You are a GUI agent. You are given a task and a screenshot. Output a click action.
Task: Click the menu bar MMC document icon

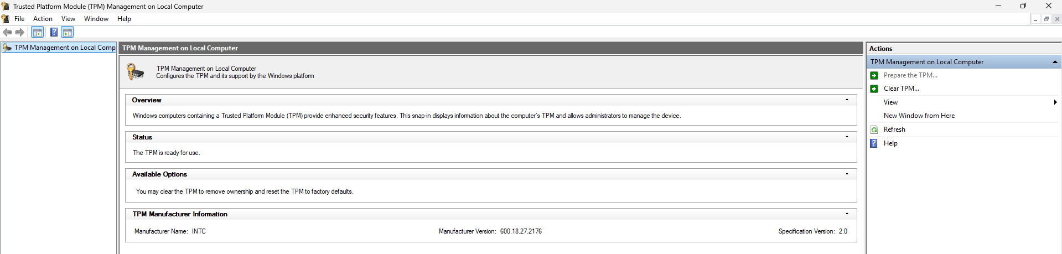coord(6,19)
